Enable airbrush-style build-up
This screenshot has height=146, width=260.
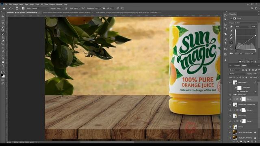click(83, 8)
